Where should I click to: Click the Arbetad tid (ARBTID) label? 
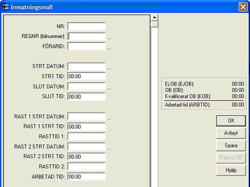[187, 105]
